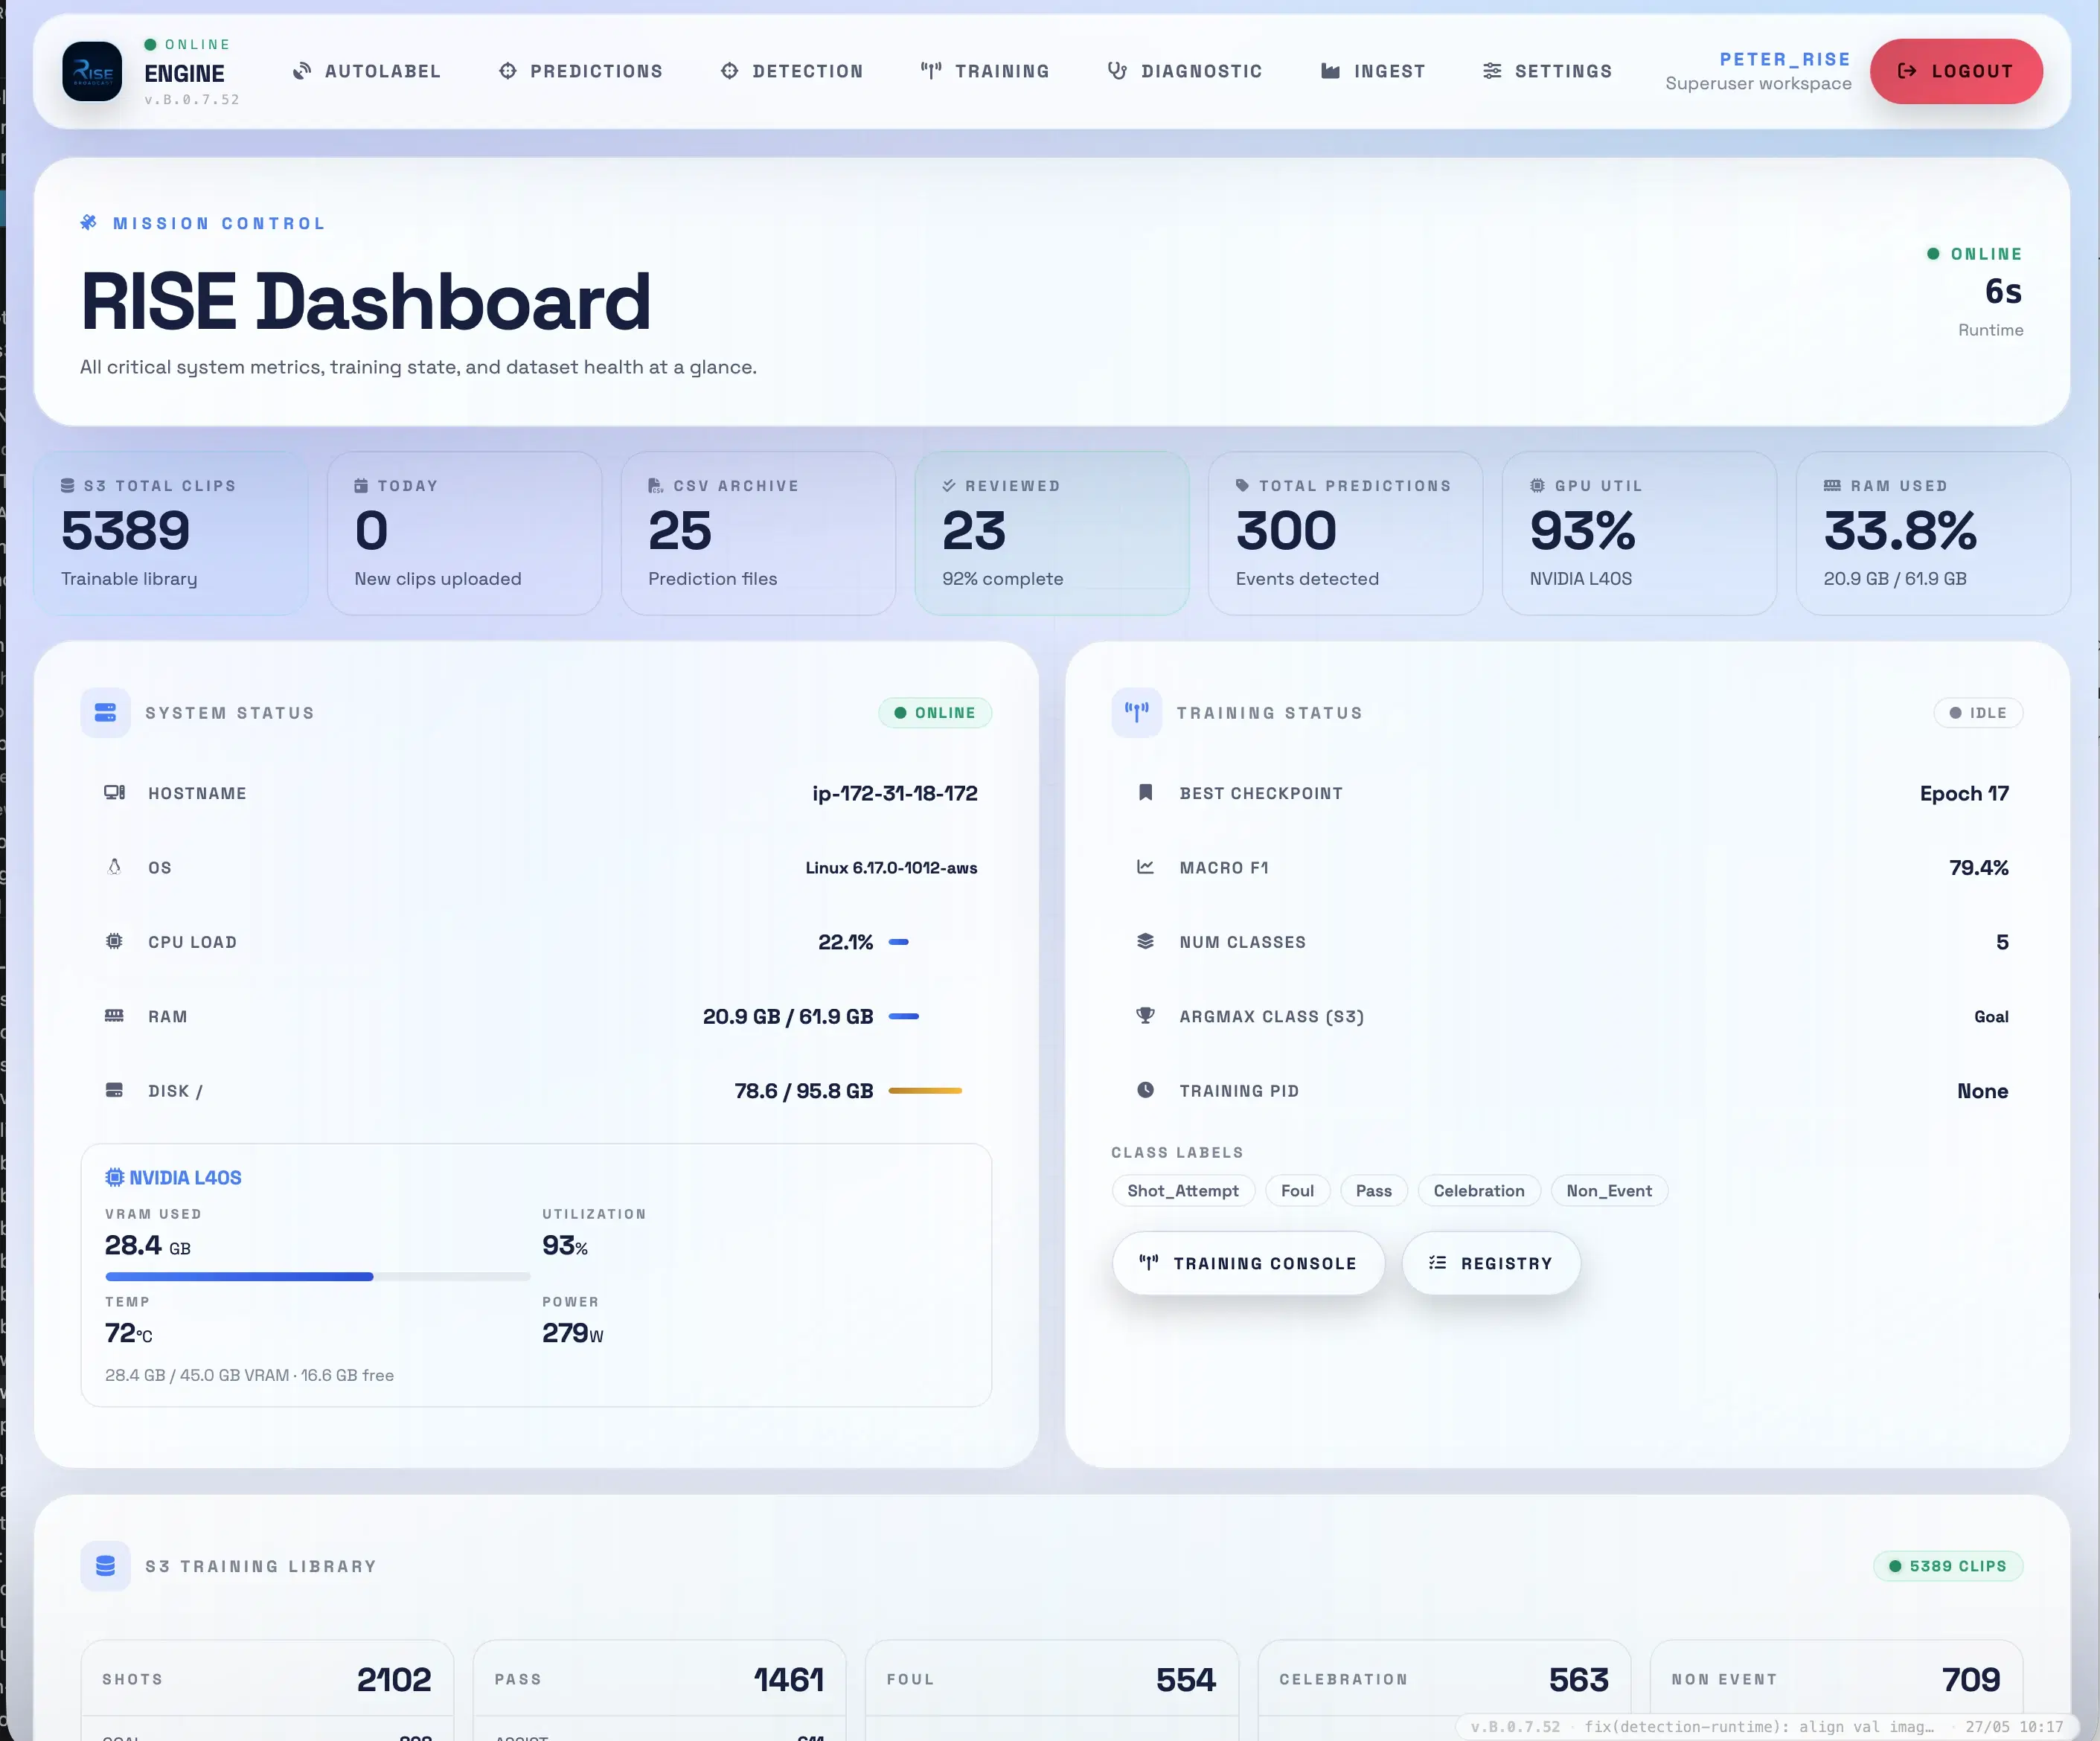Viewport: 2100px width, 1741px height.
Task: Select the Today new clips card
Action: point(464,533)
